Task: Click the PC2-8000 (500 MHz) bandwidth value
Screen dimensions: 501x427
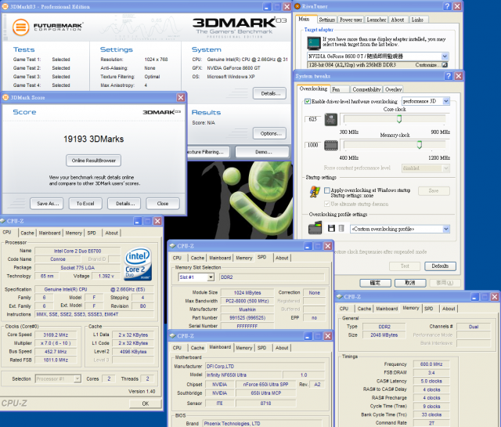Action: (247, 301)
